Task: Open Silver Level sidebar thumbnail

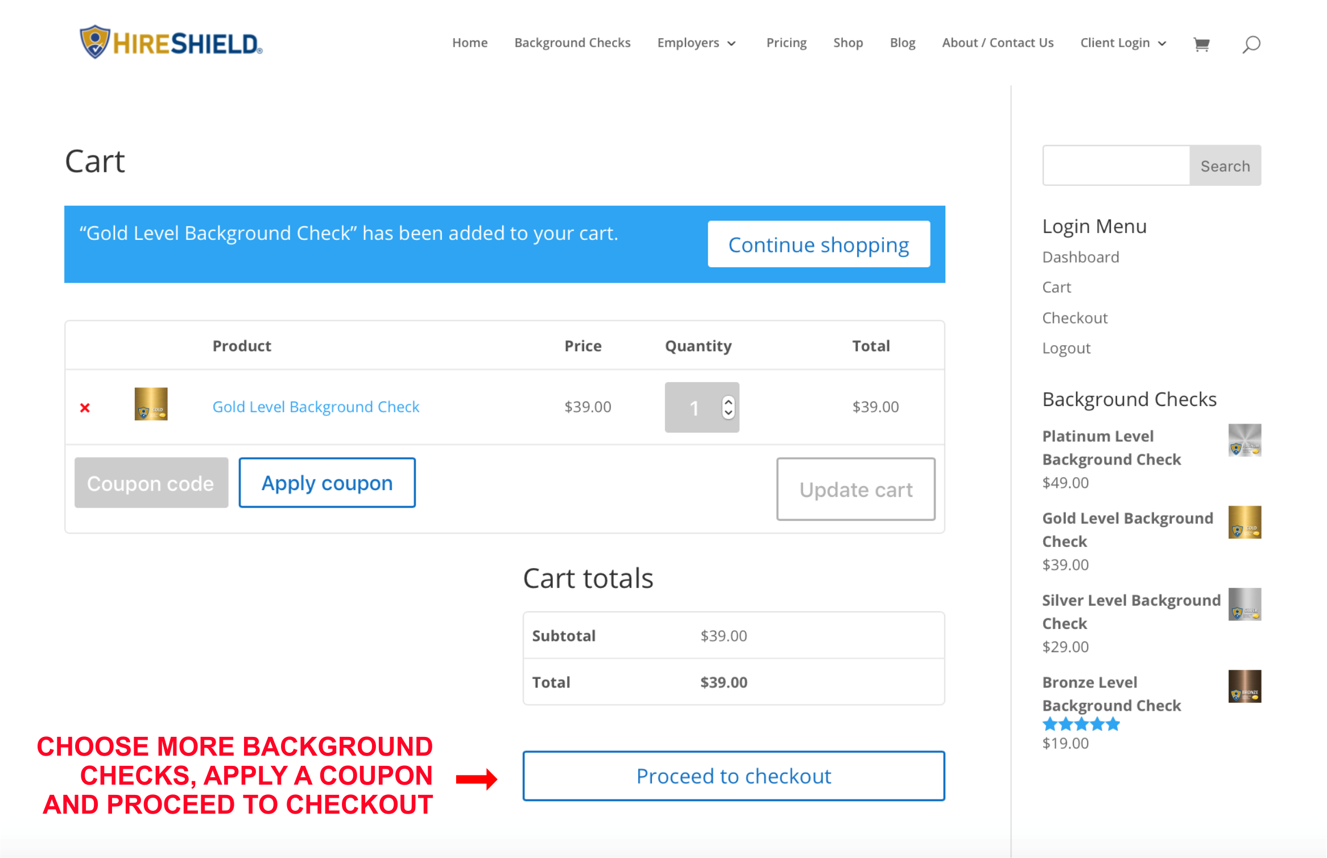Action: point(1245,604)
